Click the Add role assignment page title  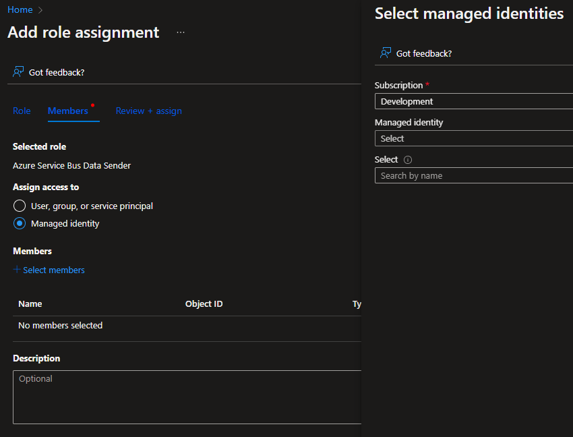(x=84, y=32)
